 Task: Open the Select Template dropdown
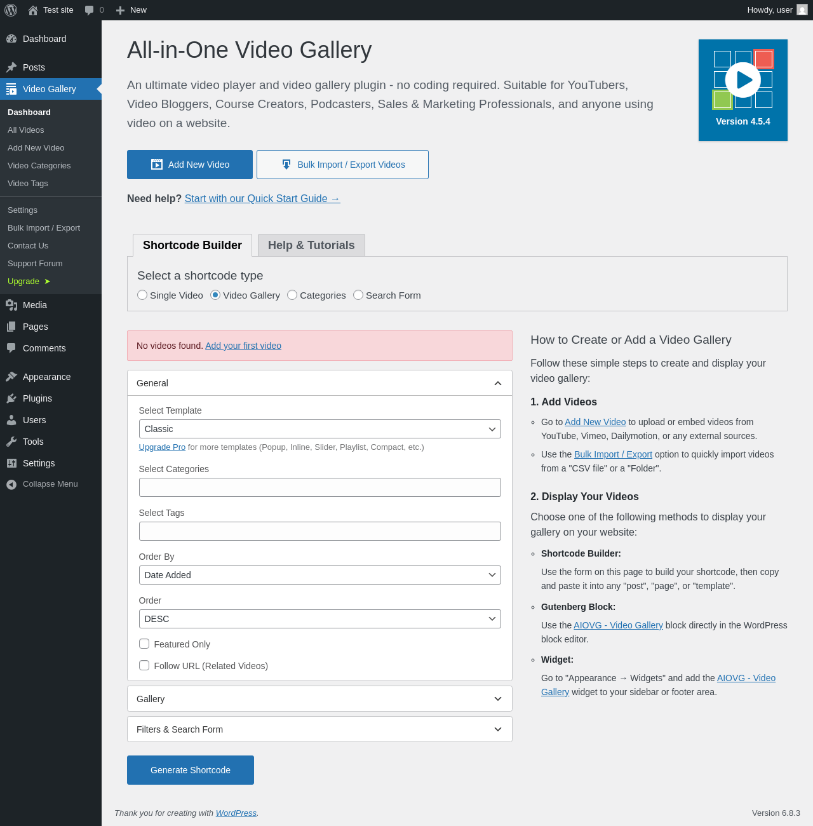coord(320,429)
